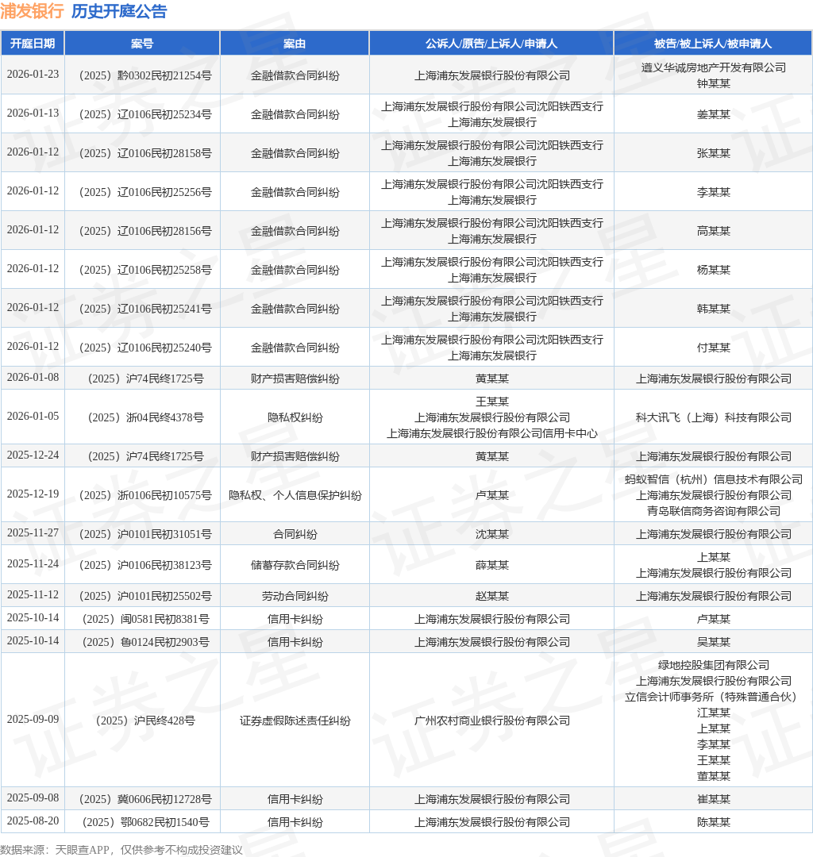Select case number (2025)浙04民终4378号
The width and height of the screenshot is (813, 857).
145,417
